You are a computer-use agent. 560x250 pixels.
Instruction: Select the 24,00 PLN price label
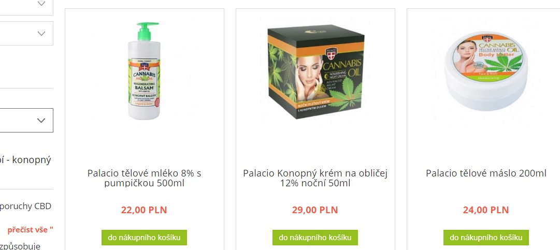pos(486,210)
